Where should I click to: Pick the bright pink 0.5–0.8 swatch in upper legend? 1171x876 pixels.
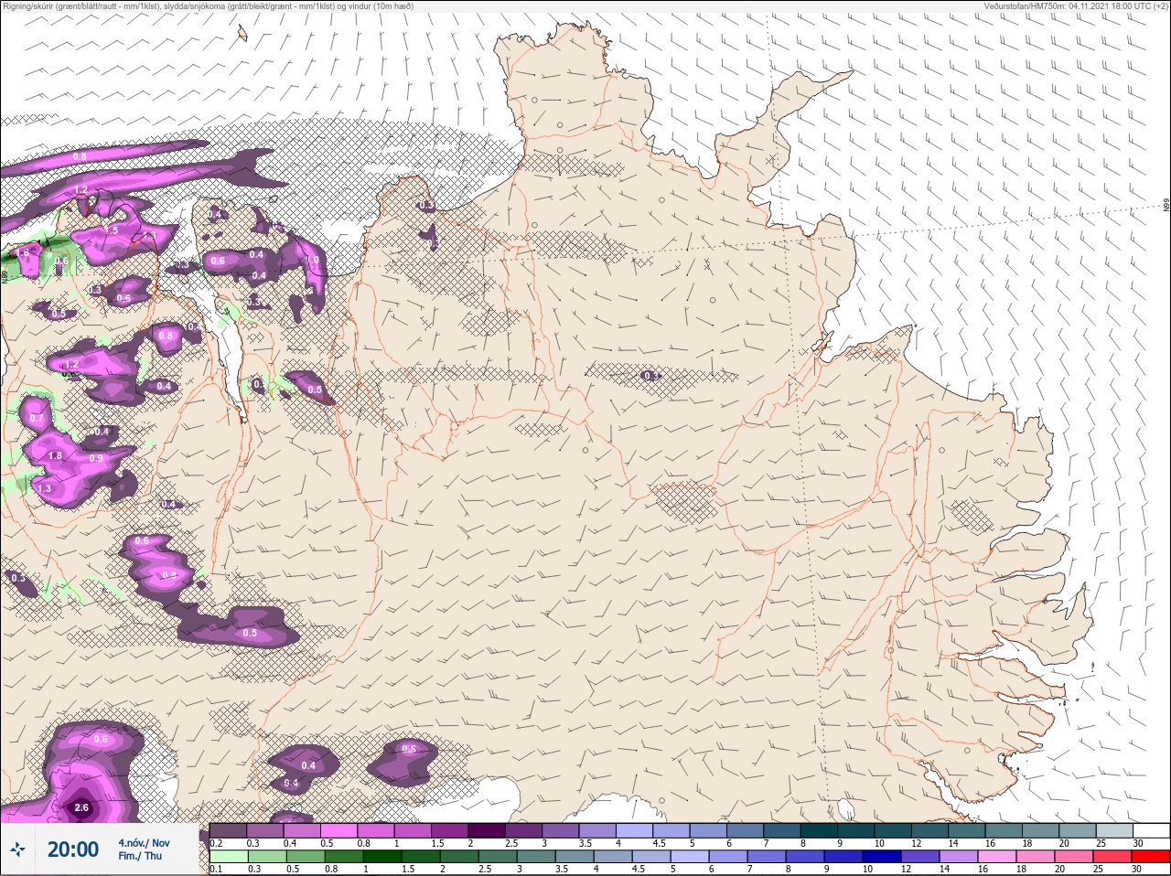click(339, 830)
